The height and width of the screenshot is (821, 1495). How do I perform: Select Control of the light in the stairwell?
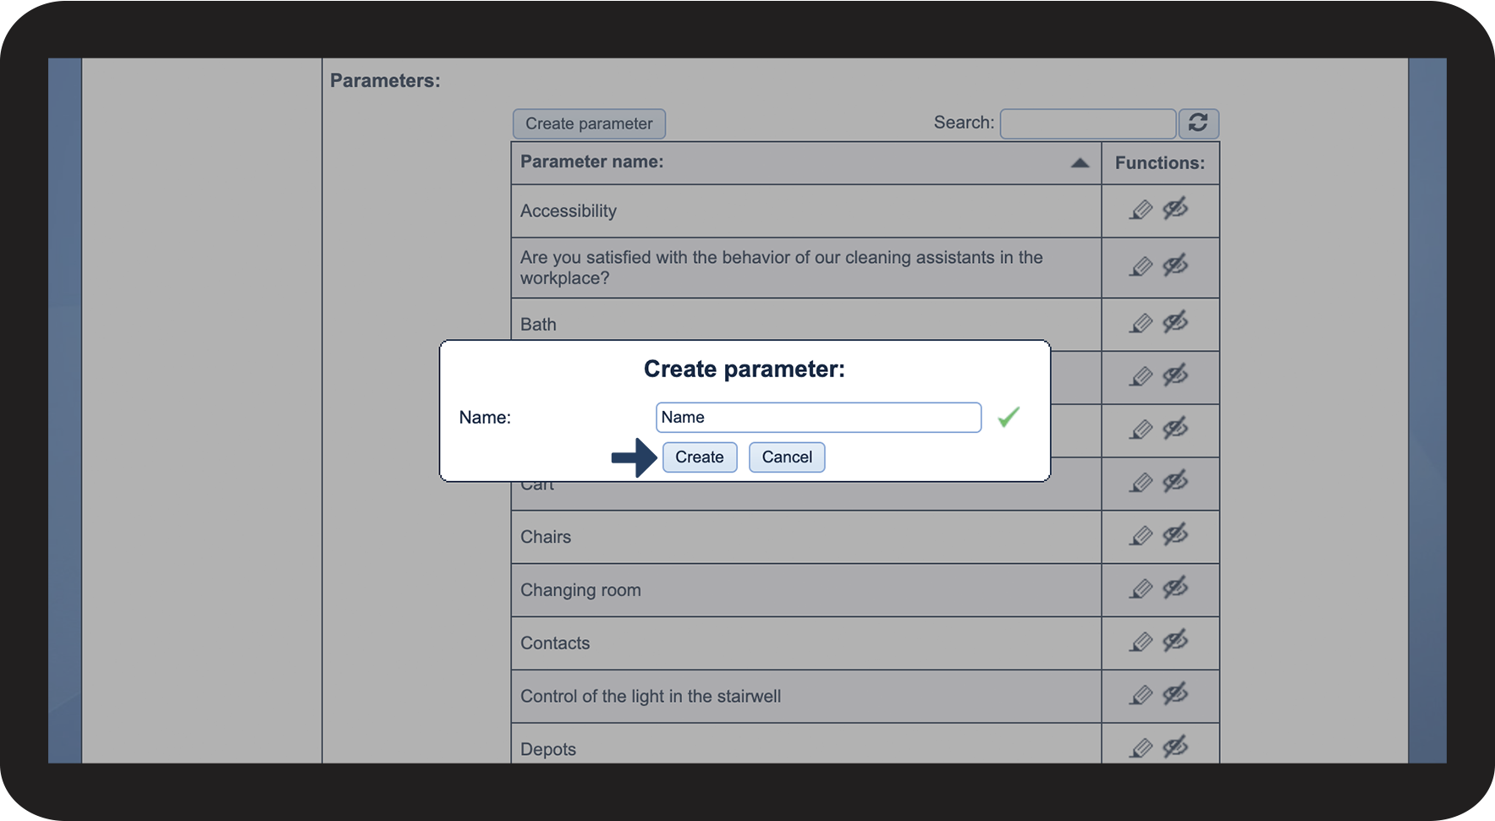(x=651, y=697)
